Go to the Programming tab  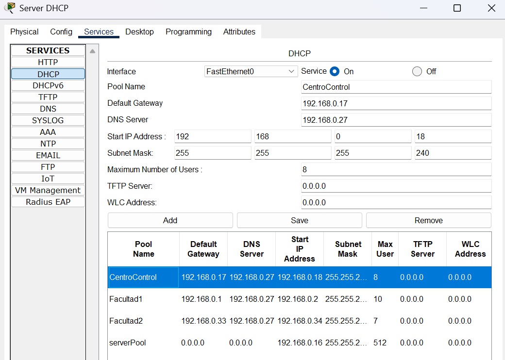(x=188, y=32)
